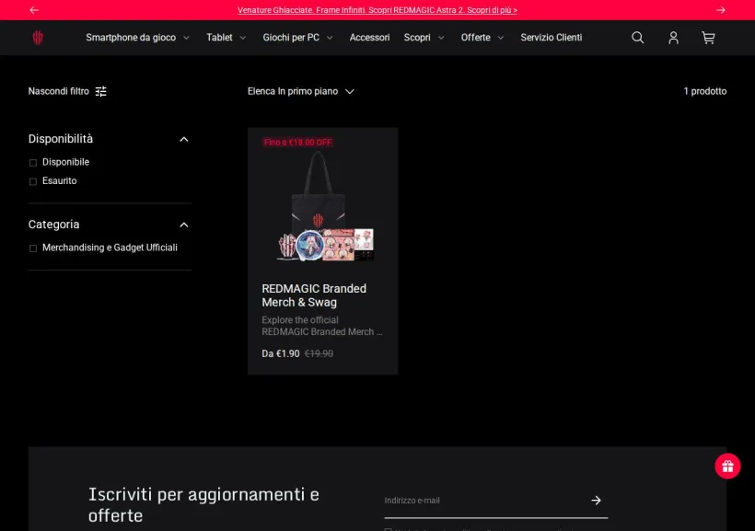Collapse the Categoria filter section
This screenshot has width=755, height=531.
coord(184,225)
